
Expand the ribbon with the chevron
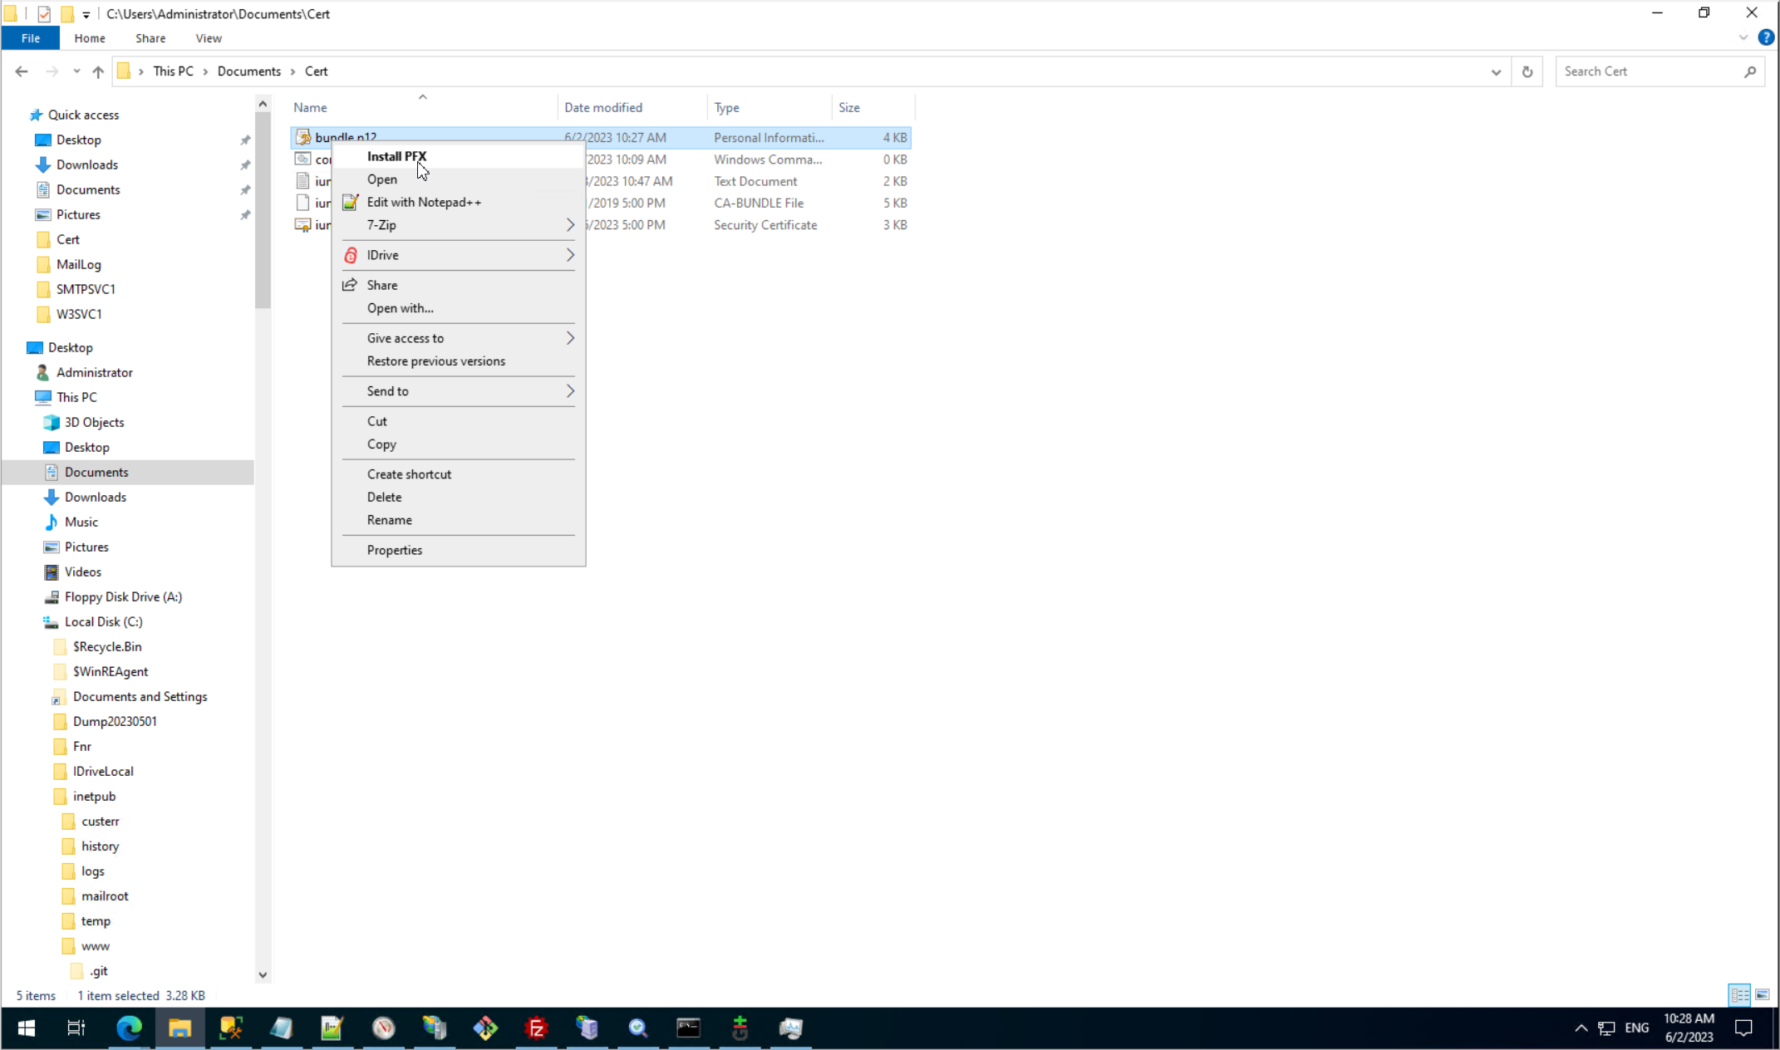tap(1743, 37)
